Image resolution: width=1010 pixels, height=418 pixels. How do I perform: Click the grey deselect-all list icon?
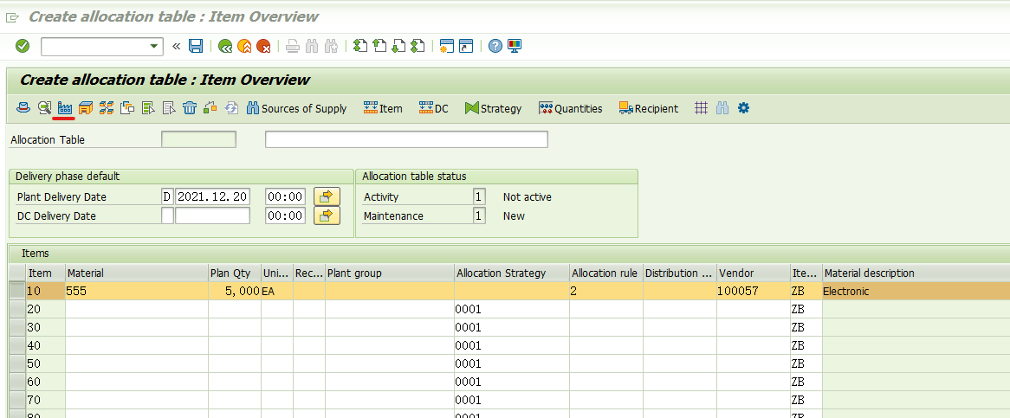point(169,108)
